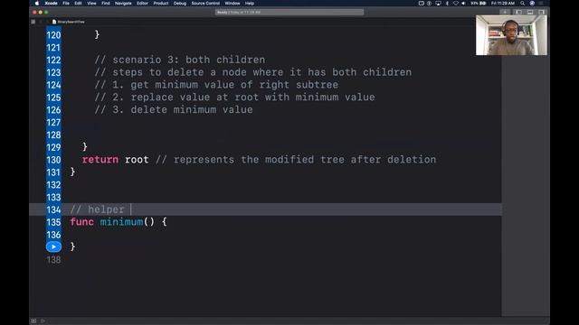This screenshot has width=579, height=325.
Task: Click the battery status indicator
Action: 479,4
